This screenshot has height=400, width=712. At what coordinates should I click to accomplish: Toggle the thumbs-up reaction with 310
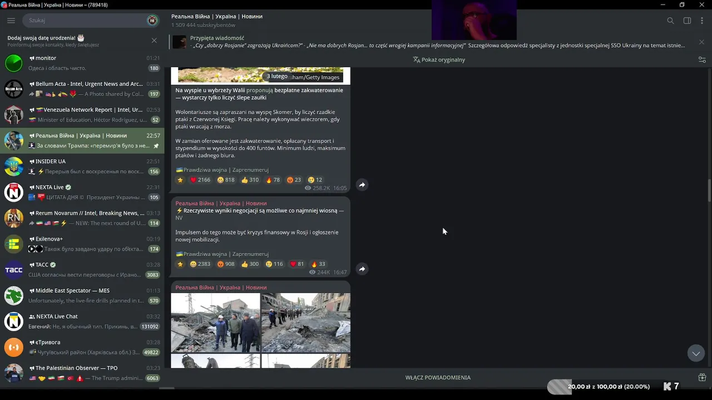tap(250, 180)
